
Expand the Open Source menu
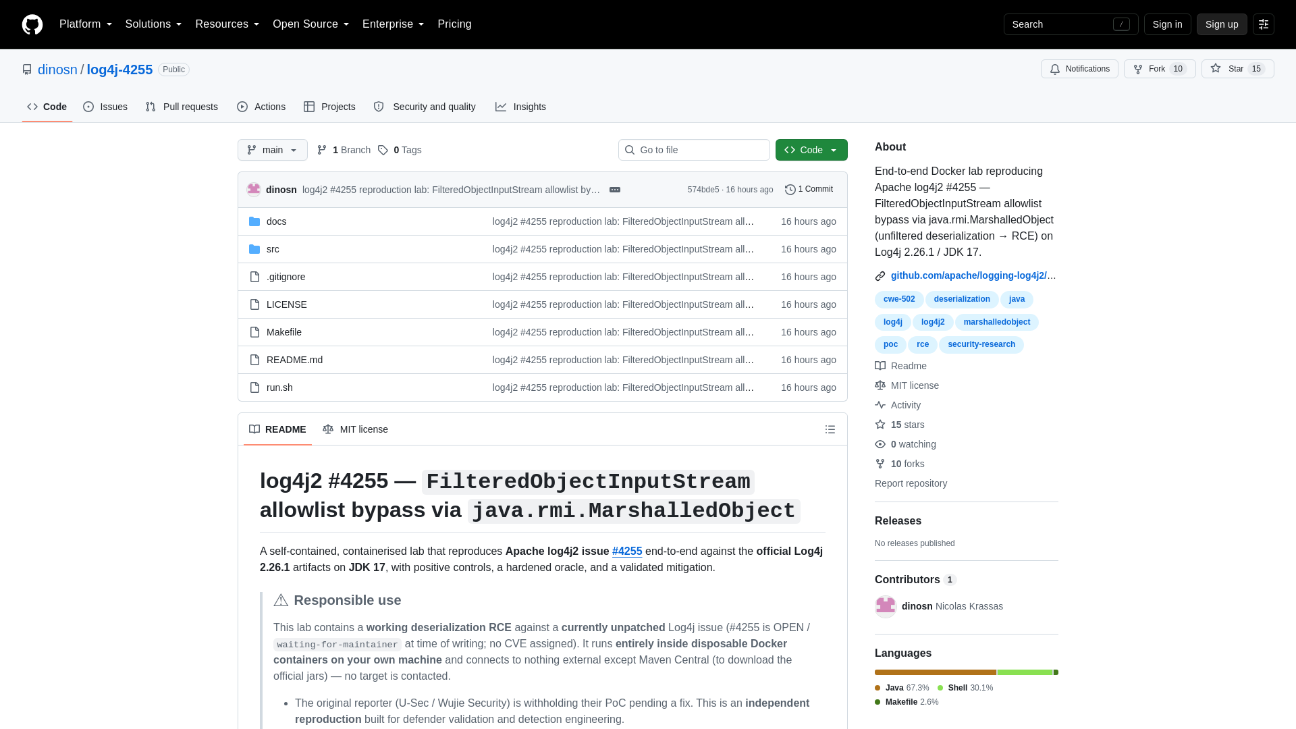click(x=311, y=24)
